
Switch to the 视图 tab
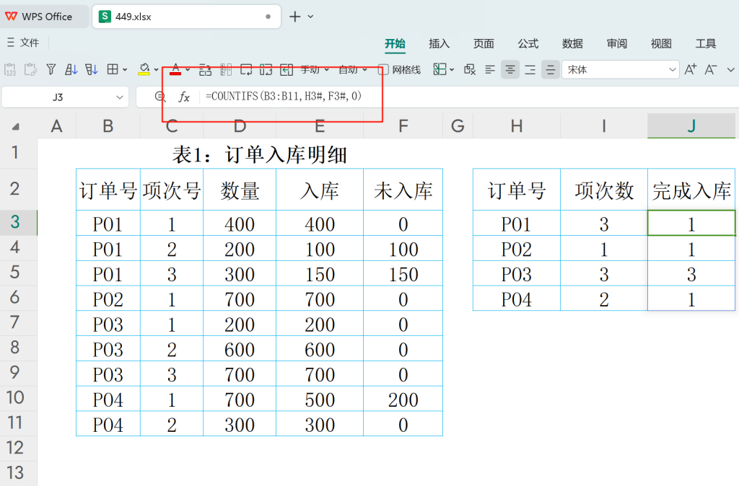coord(661,44)
